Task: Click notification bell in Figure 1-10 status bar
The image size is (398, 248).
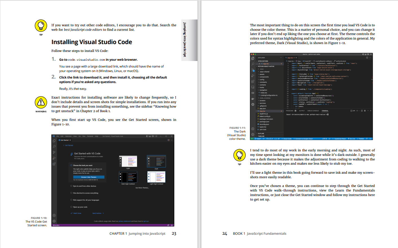Action: click(x=172, y=225)
